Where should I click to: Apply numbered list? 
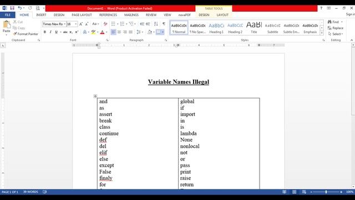[x=122, y=24]
